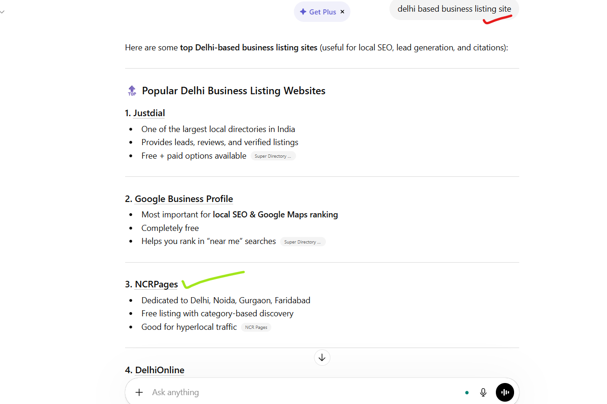
Task: Start voice mode with the waveform icon
Action: coord(505,392)
